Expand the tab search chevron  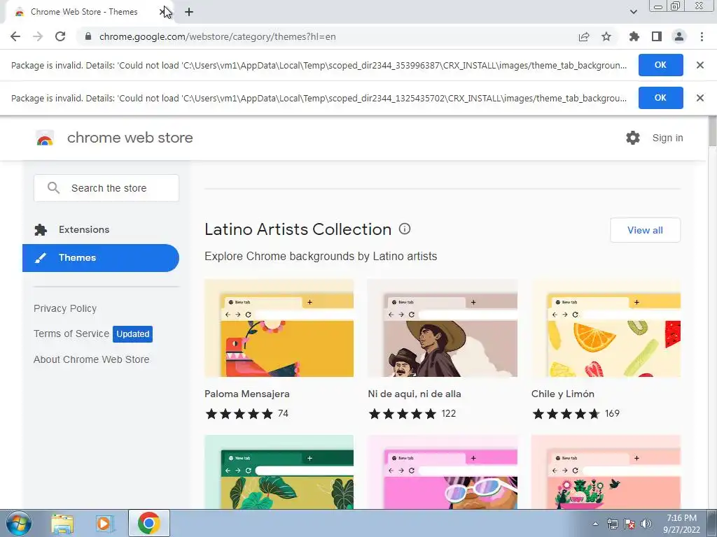[633, 12]
